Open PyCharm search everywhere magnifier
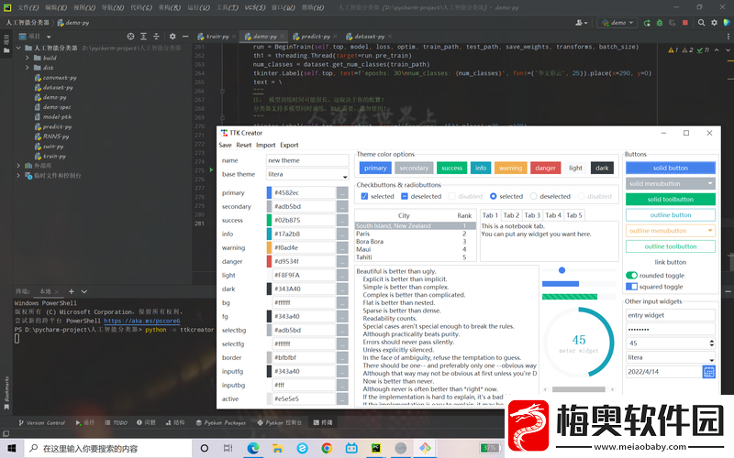The width and height of the screenshot is (734, 458). 701,22
